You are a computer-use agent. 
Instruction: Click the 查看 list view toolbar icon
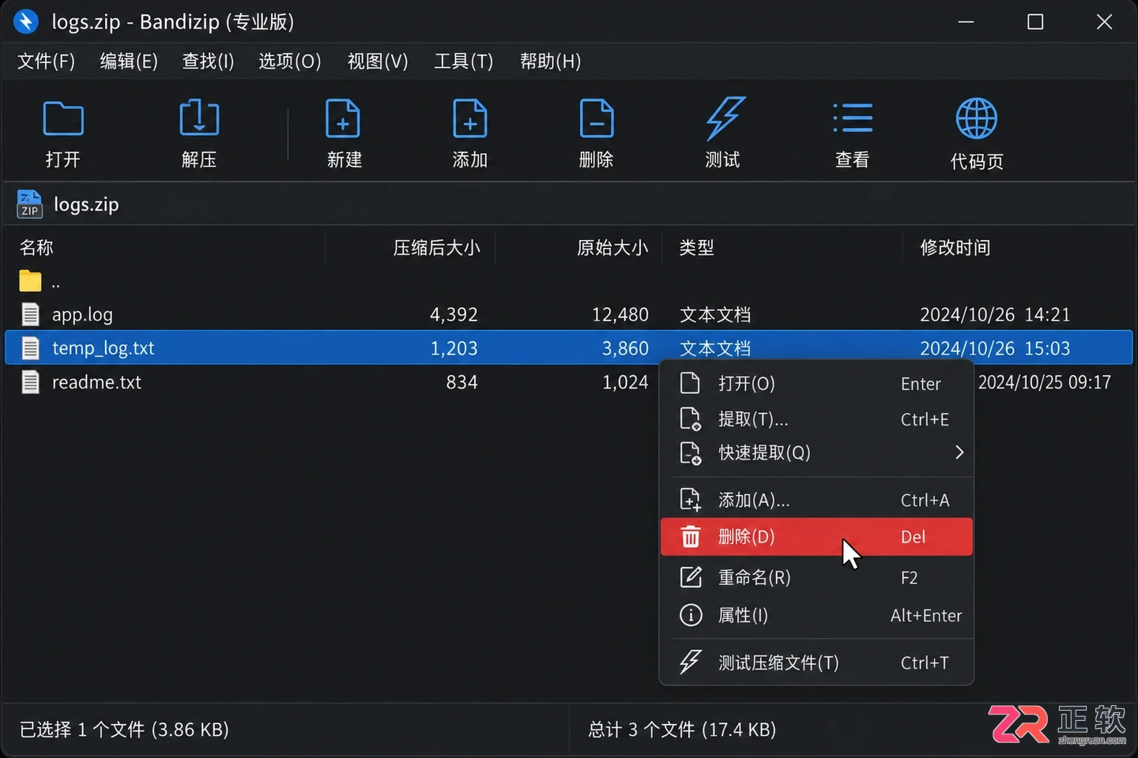pos(853,118)
